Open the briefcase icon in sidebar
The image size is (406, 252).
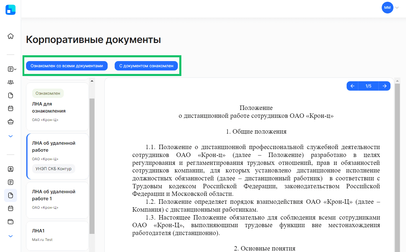click(x=11, y=122)
